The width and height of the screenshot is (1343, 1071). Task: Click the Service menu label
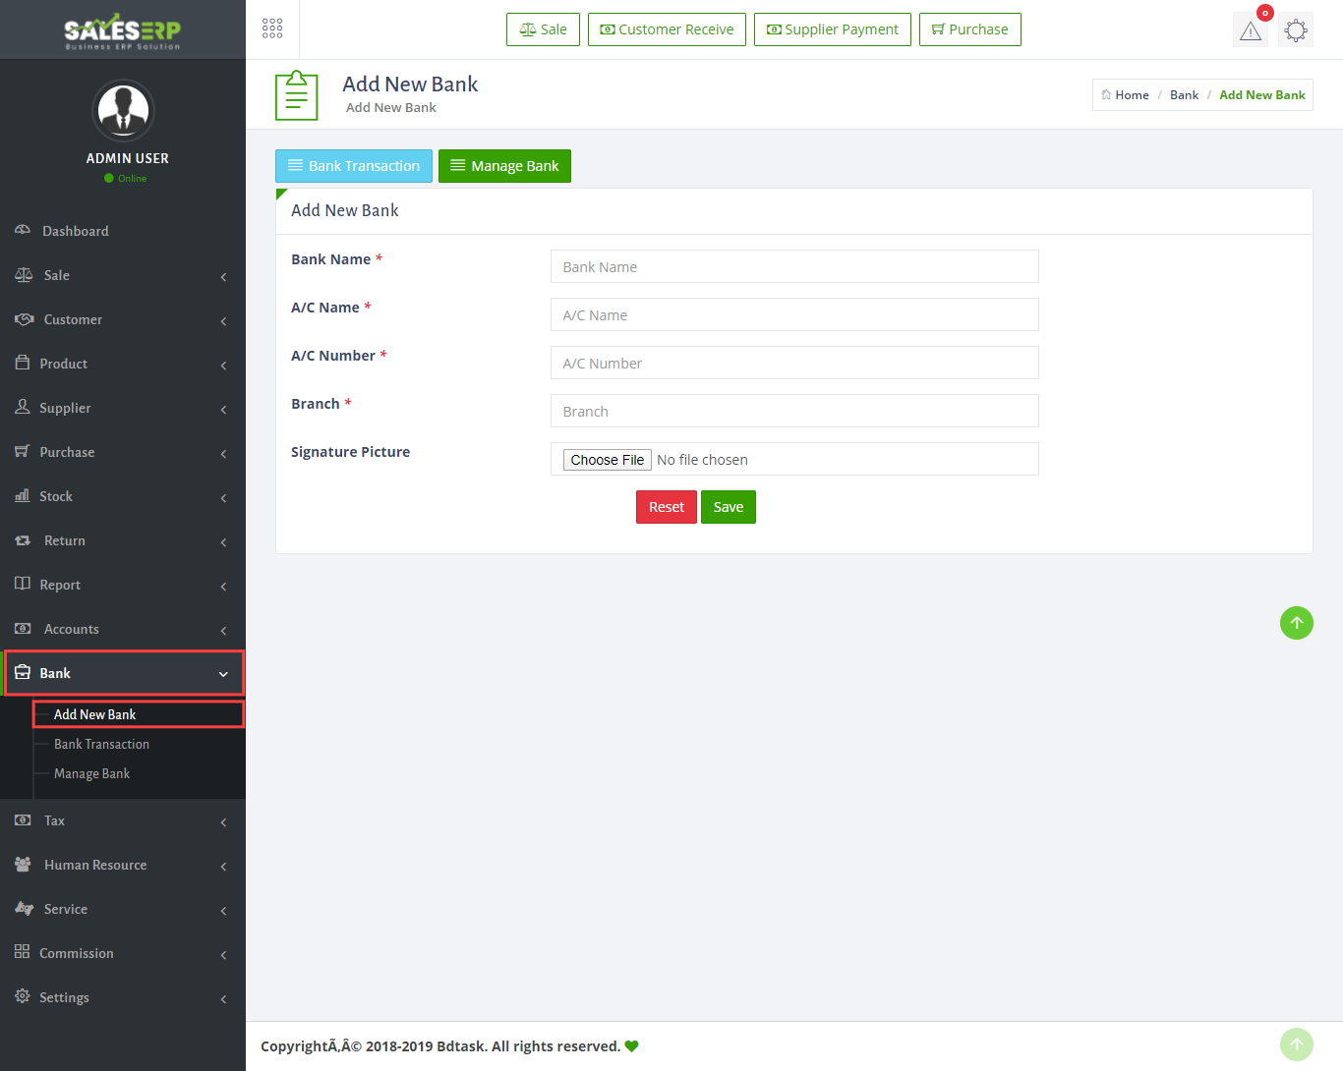click(x=66, y=909)
